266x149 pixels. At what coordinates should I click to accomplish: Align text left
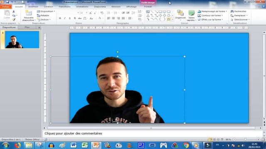[108, 18]
